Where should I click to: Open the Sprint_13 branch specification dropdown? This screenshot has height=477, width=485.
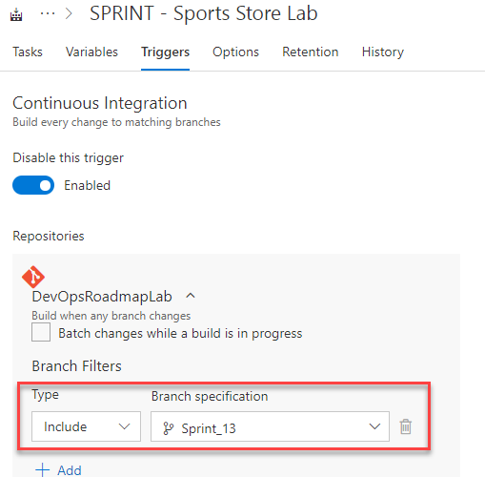[270, 426]
